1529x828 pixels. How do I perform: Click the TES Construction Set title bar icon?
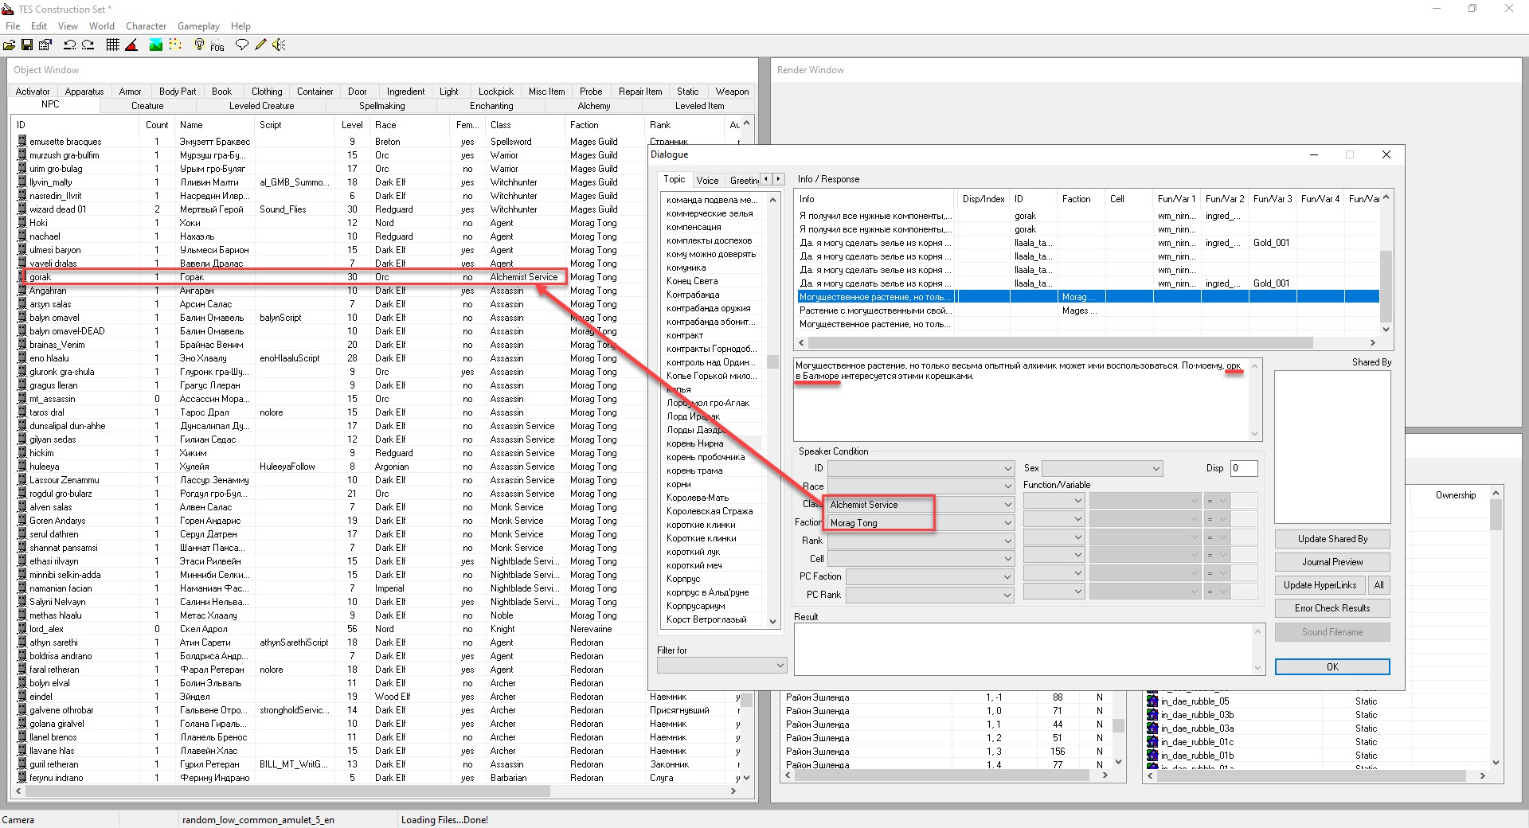tap(8, 9)
